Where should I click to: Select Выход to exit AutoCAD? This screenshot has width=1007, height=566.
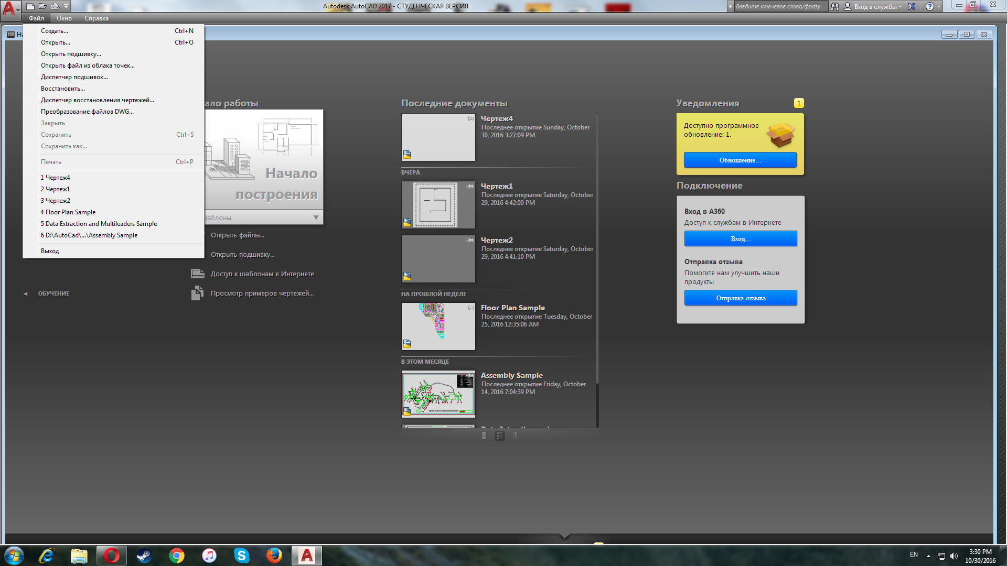(x=113, y=251)
